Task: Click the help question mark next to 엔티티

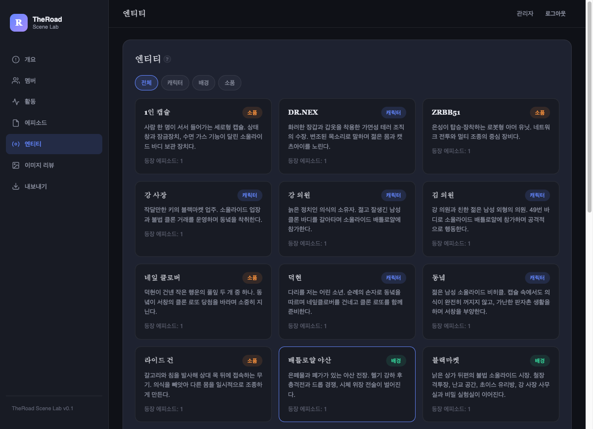Action: (167, 59)
